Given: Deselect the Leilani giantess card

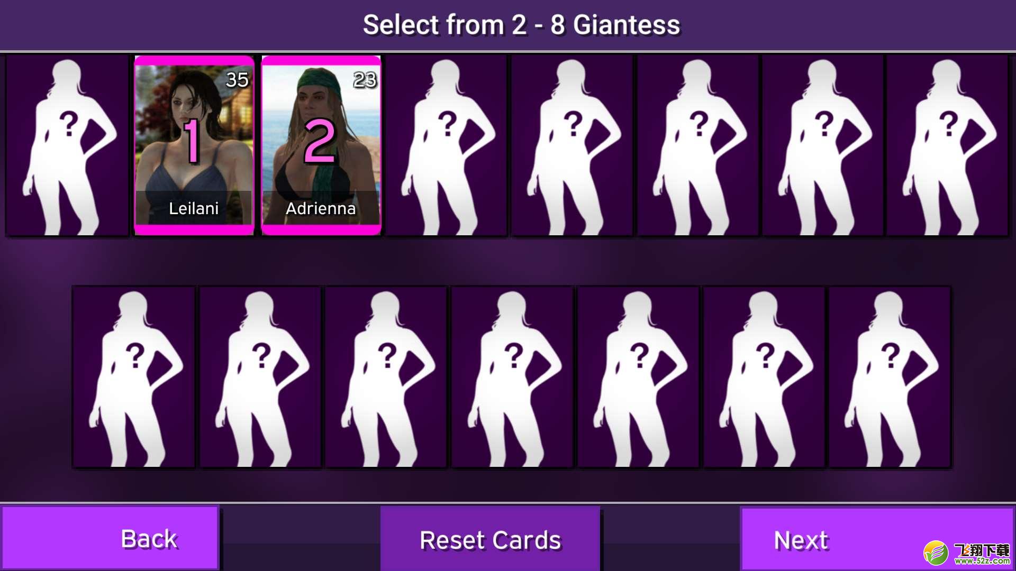Looking at the screenshot, I should [194, 145].
